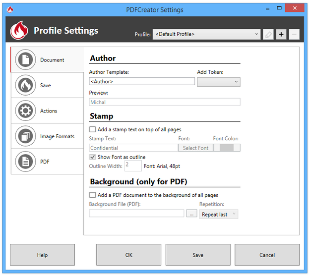The image size is (310, 275).
Task: Click the Help button
Action: tap(42, 255)
